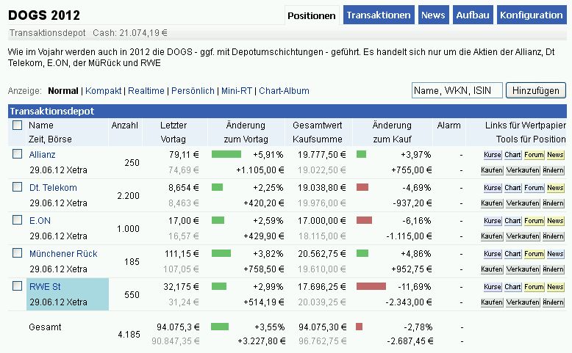Open the Konfiguration tab
572x353 pixels.
[531, 15]
